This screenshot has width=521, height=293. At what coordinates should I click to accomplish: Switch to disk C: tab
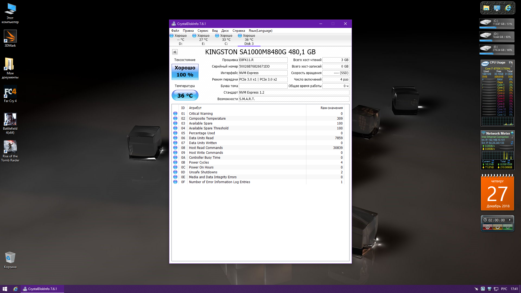point(226,40)
